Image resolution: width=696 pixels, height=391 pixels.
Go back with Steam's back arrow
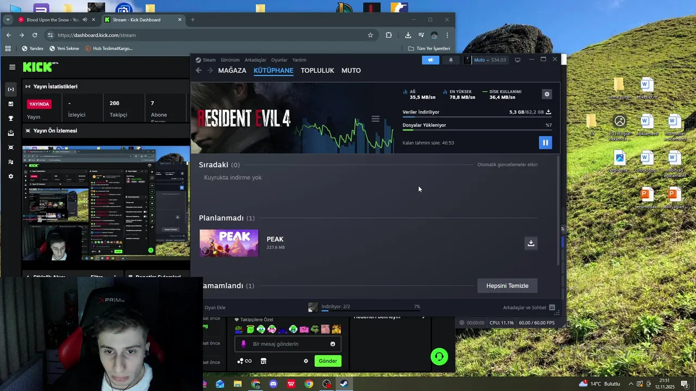pyautogui.click(x=198, y=70)
